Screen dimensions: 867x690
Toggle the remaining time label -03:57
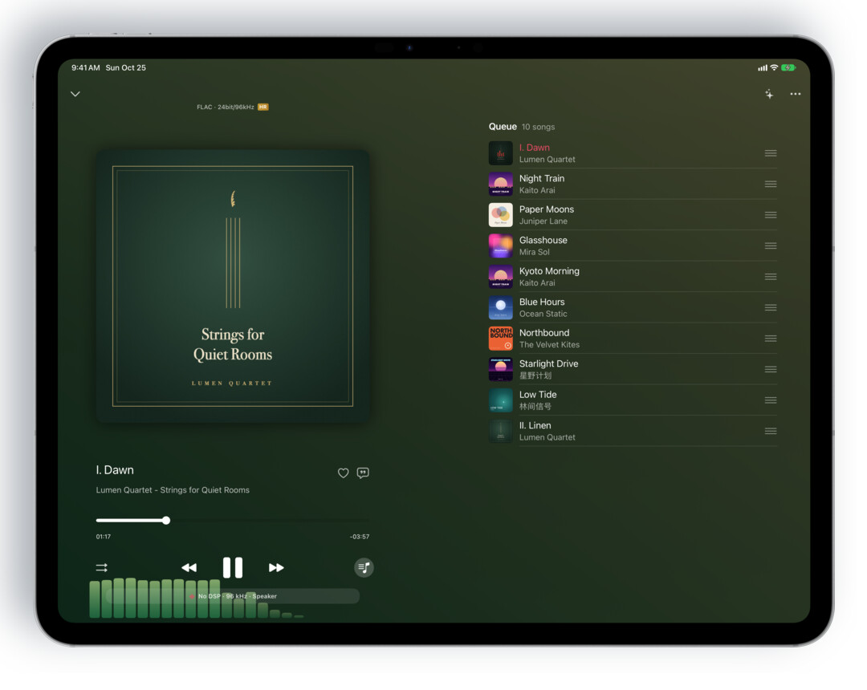pyautogui.click(x=360, y=537)
